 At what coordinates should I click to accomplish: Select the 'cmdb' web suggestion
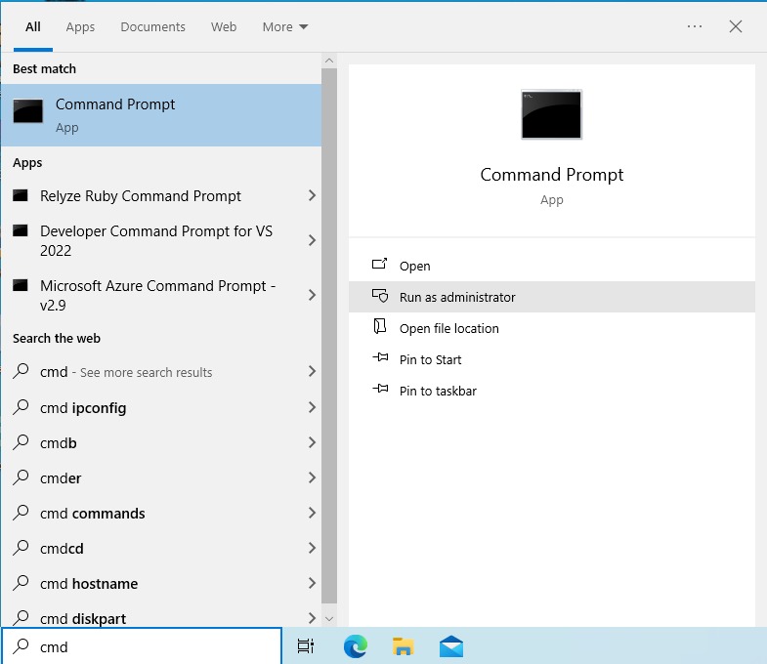pos(161,442)
